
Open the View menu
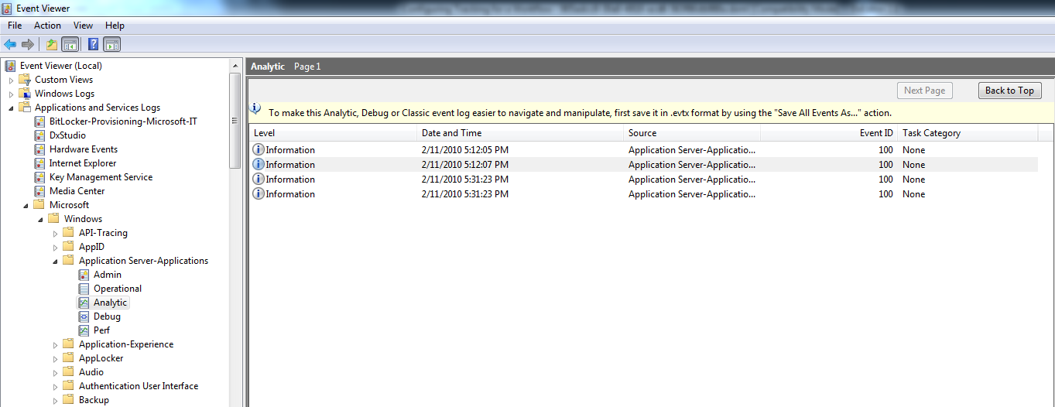pyautogui.click(x=83, y=26)
